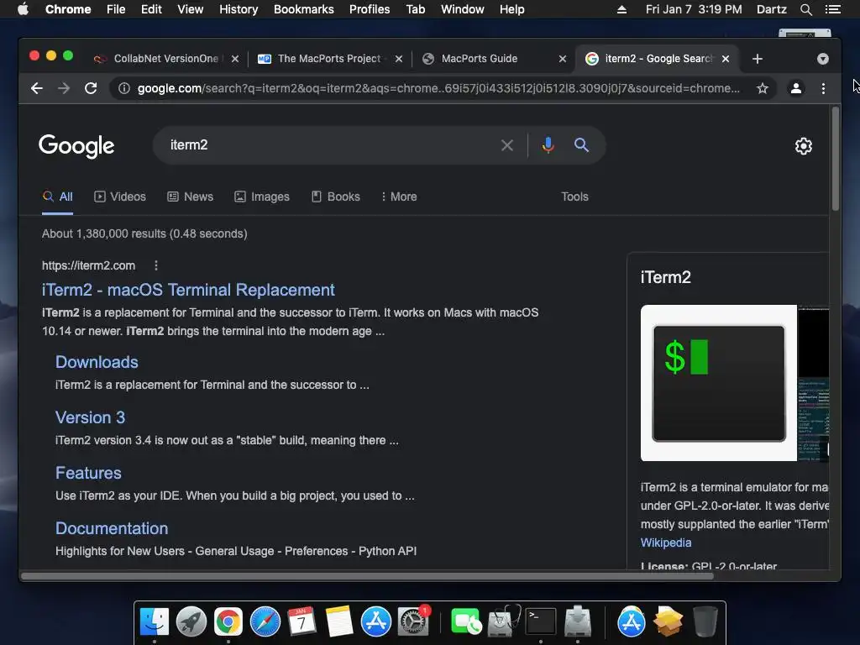The image size is (860, 645).
Task: Start voice search with the microphone icon
Action: coord(548,145)
